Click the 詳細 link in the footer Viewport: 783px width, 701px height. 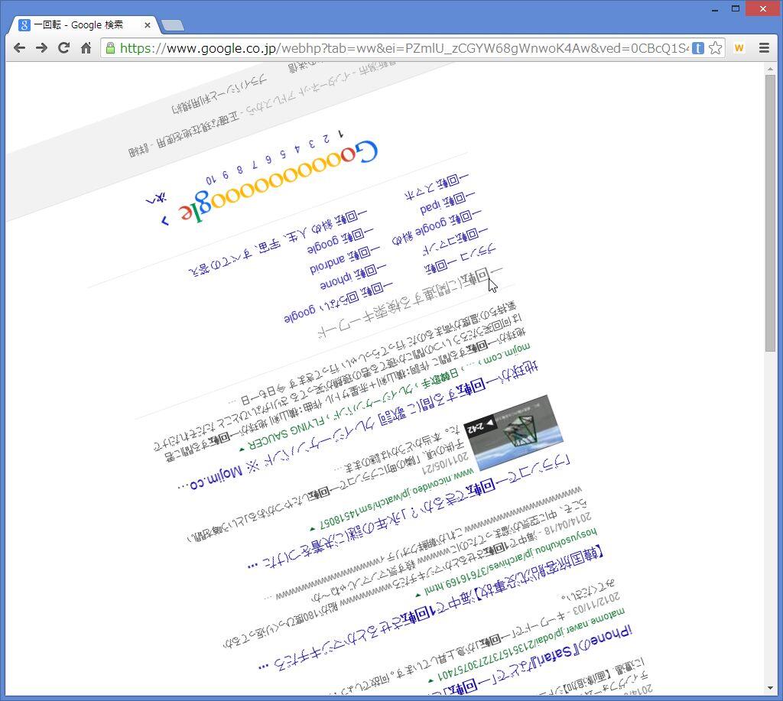[138, 151]
